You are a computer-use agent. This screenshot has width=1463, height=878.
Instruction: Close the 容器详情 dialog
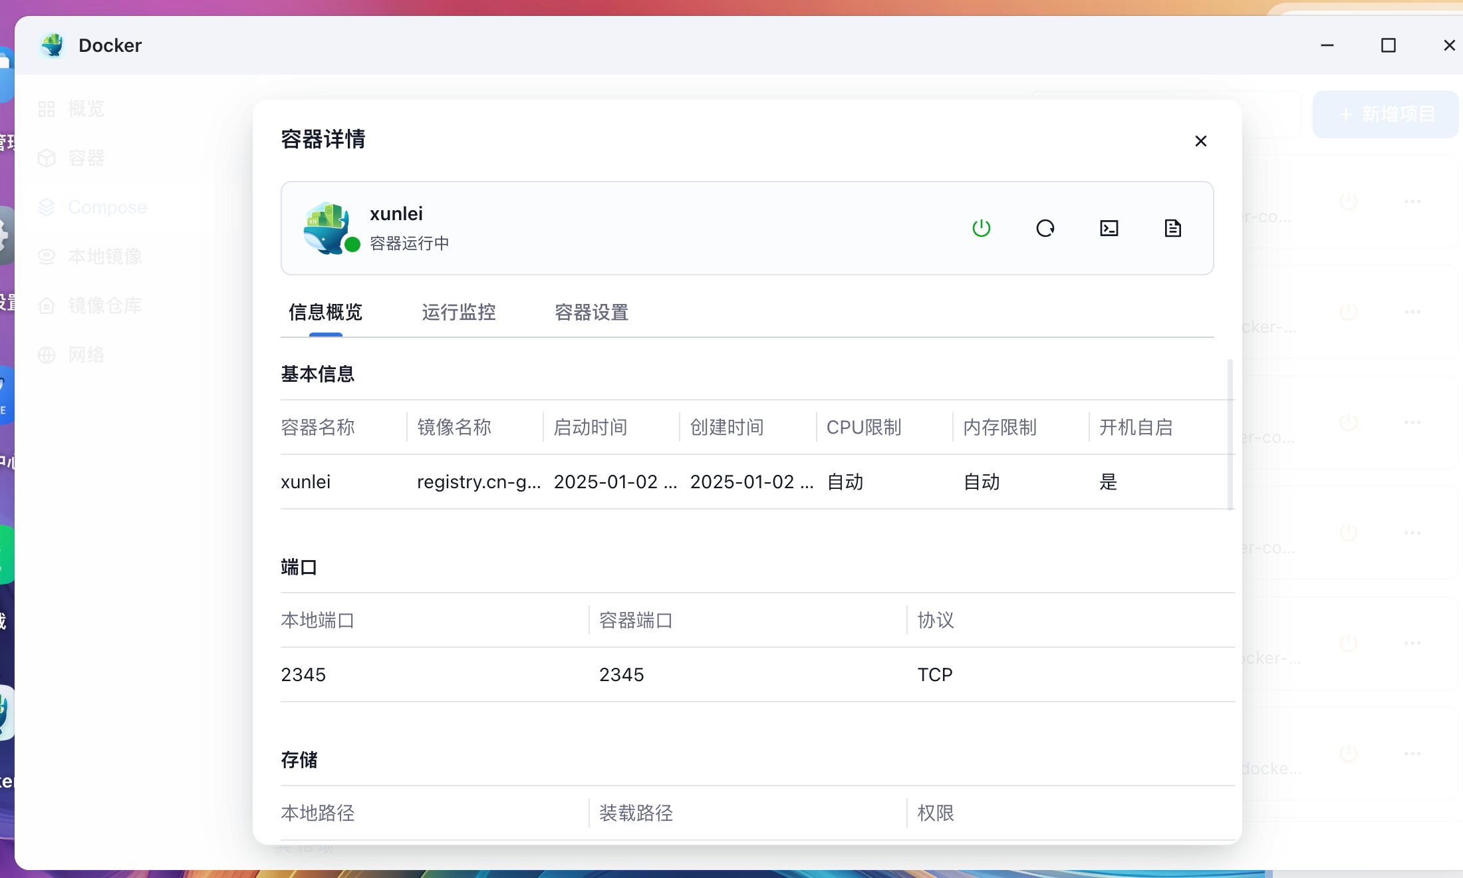pyautogui.click(x=1201, y=141)
